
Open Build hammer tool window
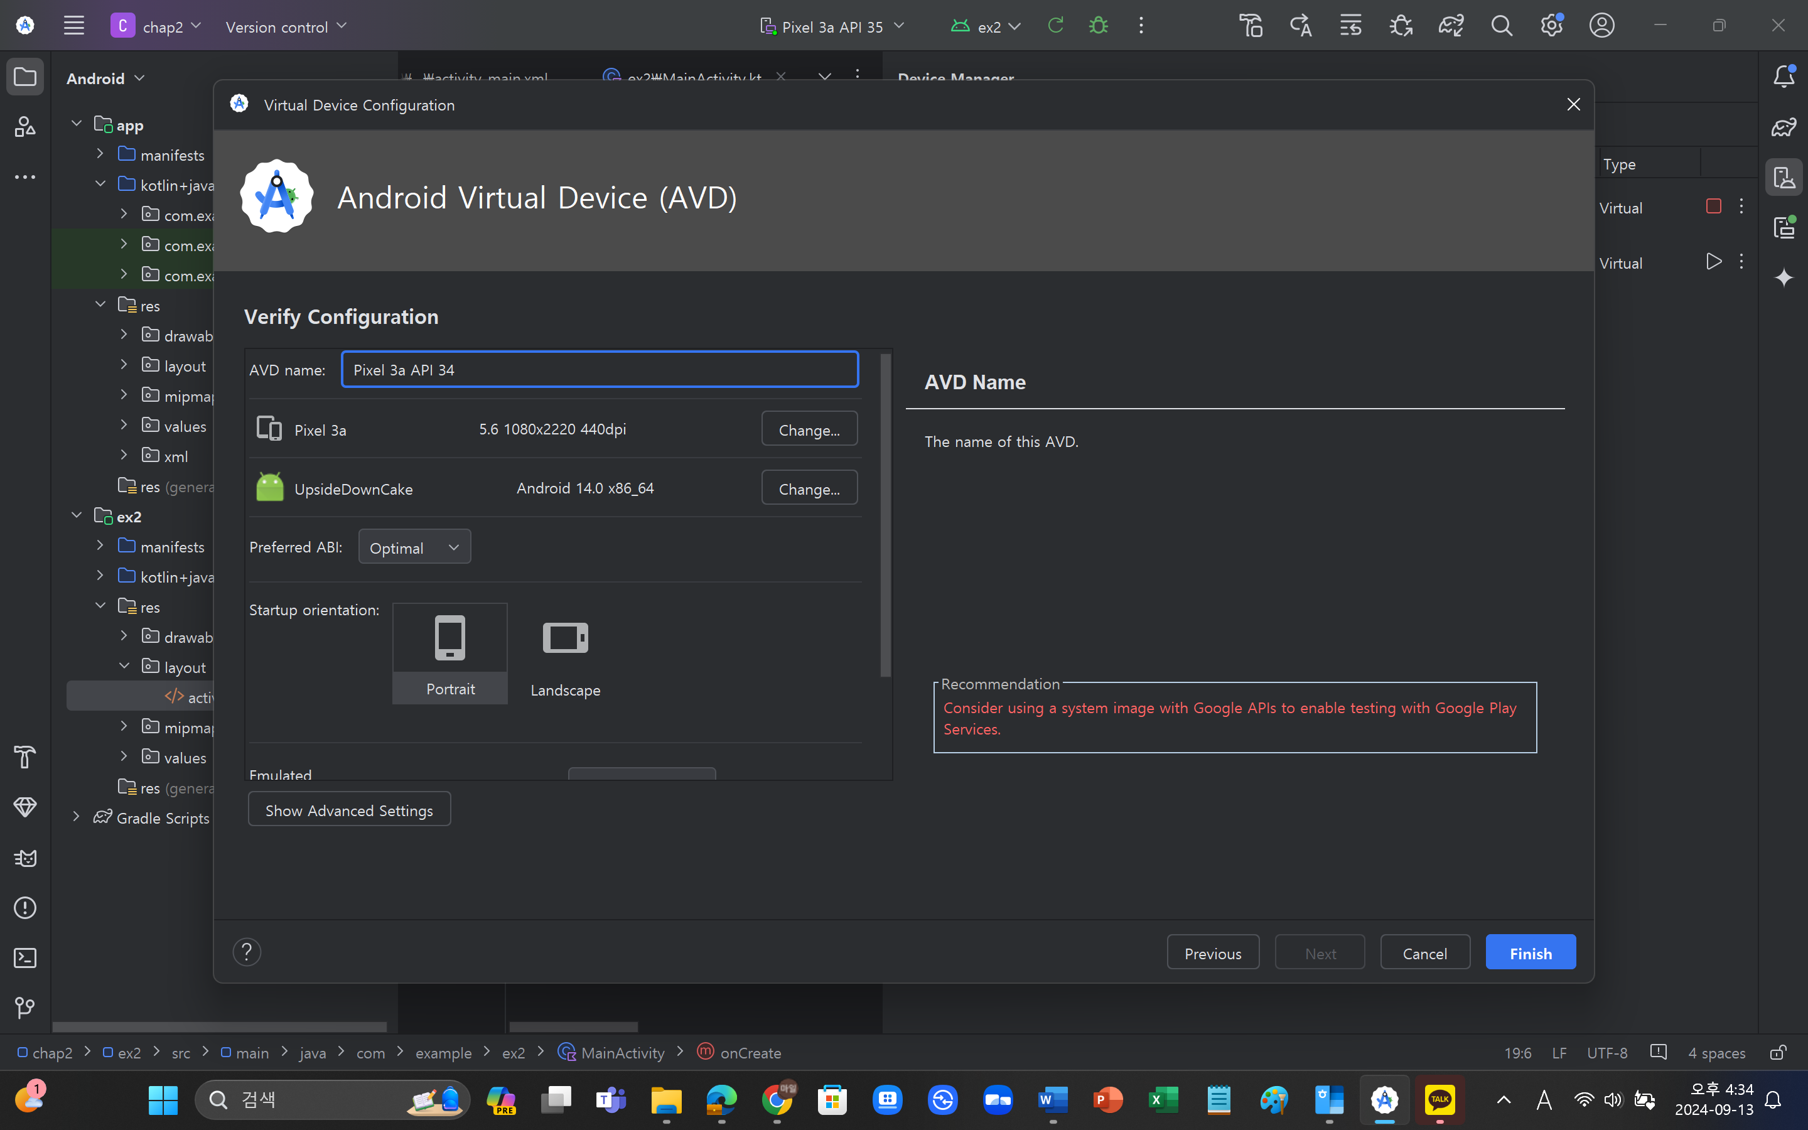click(25, 757)
